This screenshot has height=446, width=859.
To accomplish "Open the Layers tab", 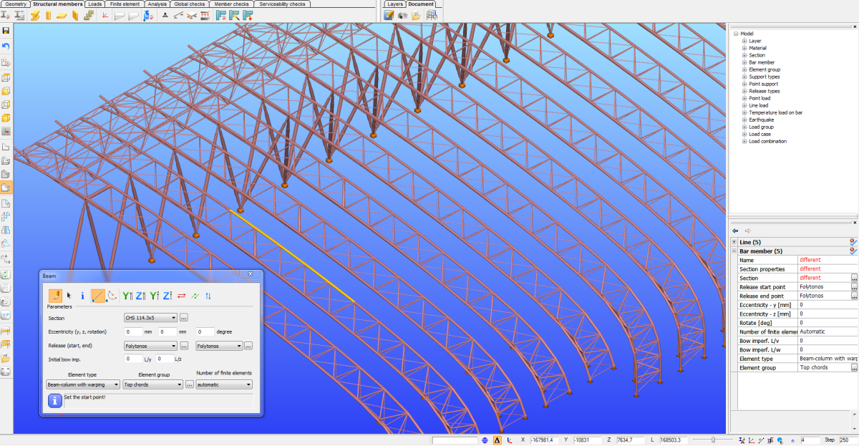I will tap(394, 4).
